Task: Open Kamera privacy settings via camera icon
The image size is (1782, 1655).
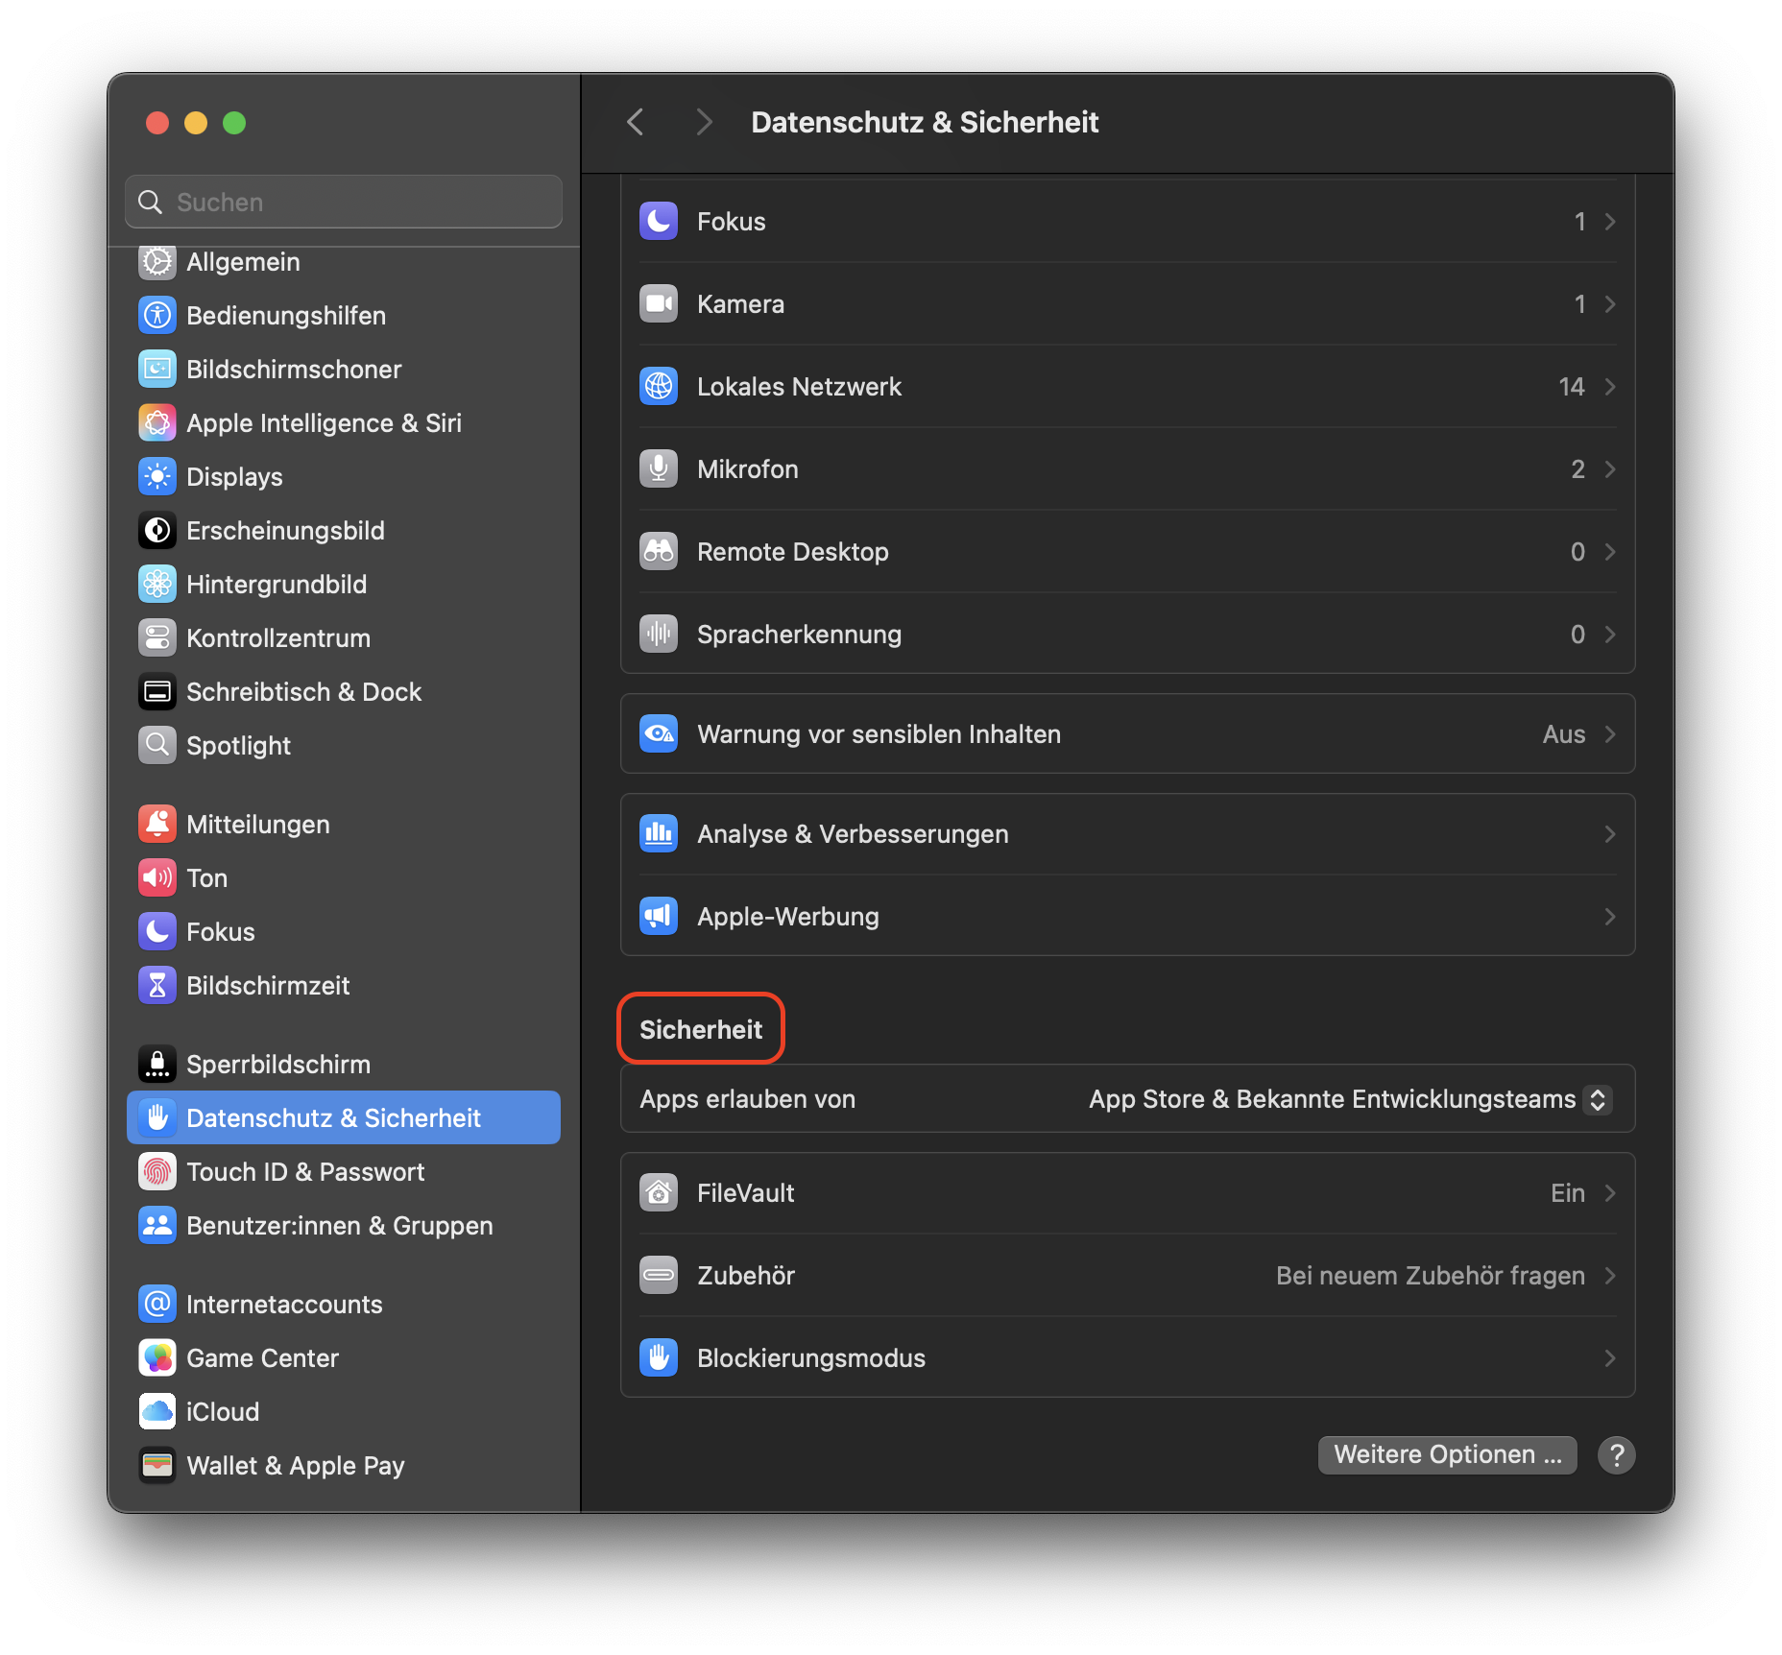Action: coord(659,303)
